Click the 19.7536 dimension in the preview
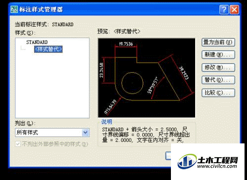The width and height of the screenshot is (247, 180). [x=126, y=44]
